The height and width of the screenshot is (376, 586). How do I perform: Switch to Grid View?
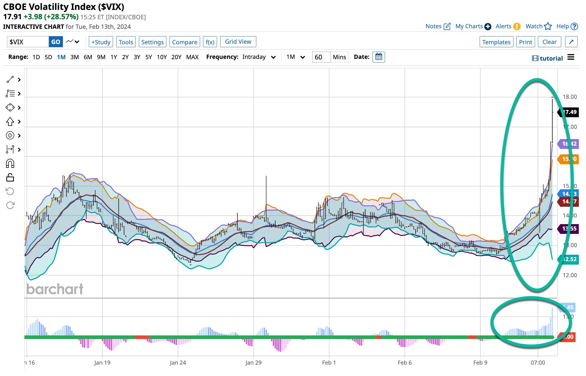point(238,42)
